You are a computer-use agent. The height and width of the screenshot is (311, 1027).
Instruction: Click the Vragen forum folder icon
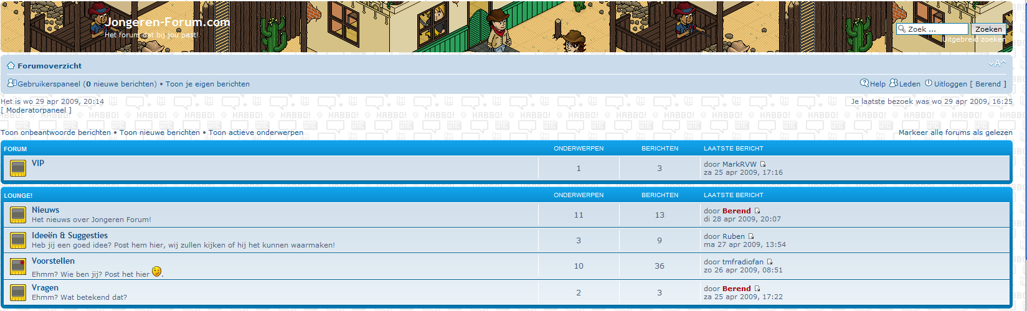tap(18, 292)
